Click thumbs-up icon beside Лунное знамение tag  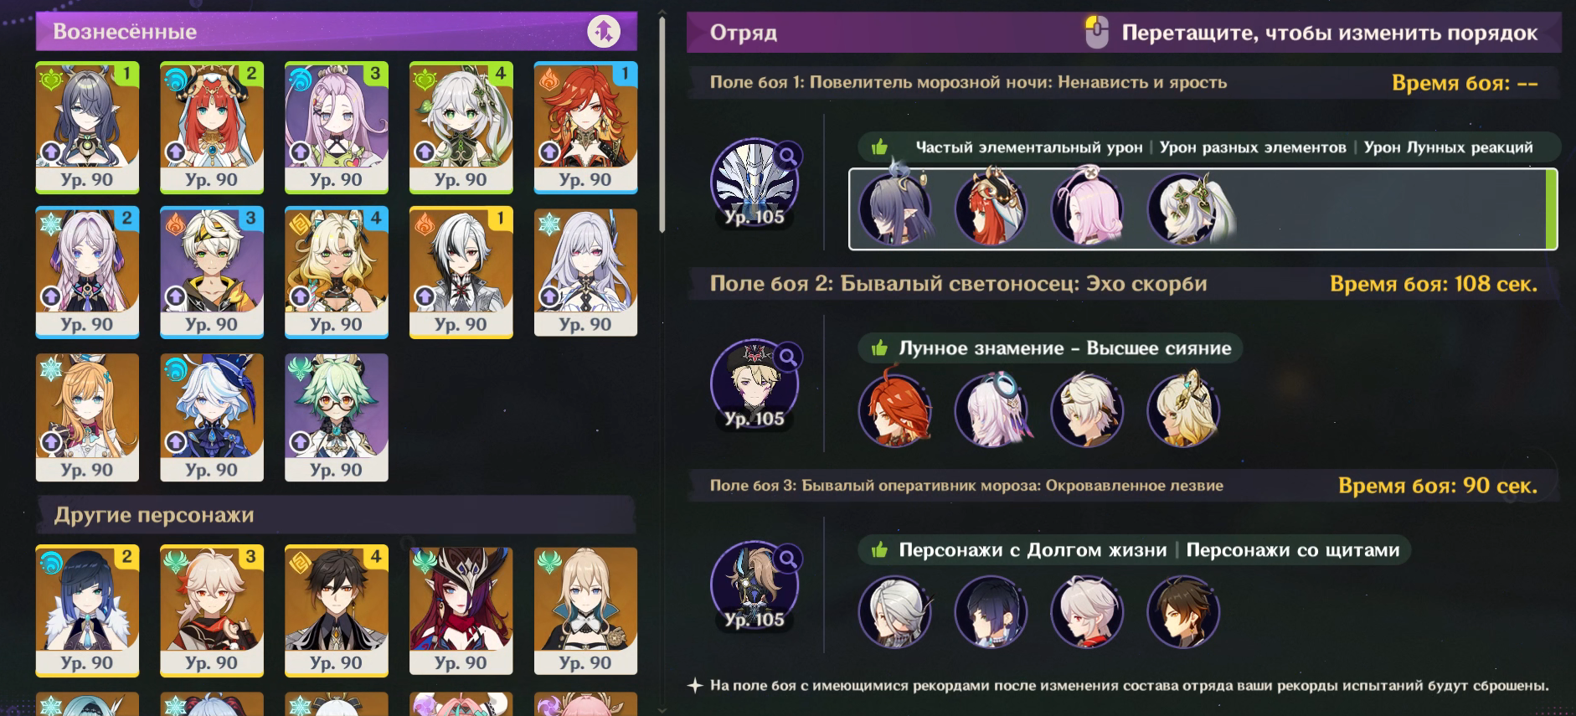pyautogui.click(x=879, y=348)
